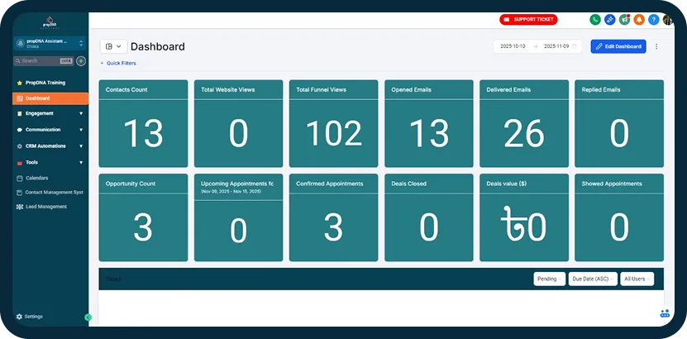687x339 pixels.
Task: Click the star icon beside PropDNA Training
Action: coord(19,83)
